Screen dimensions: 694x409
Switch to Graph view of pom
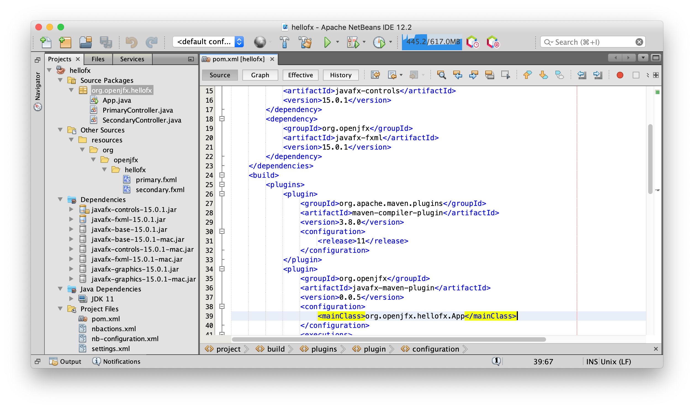pos(260,75)
